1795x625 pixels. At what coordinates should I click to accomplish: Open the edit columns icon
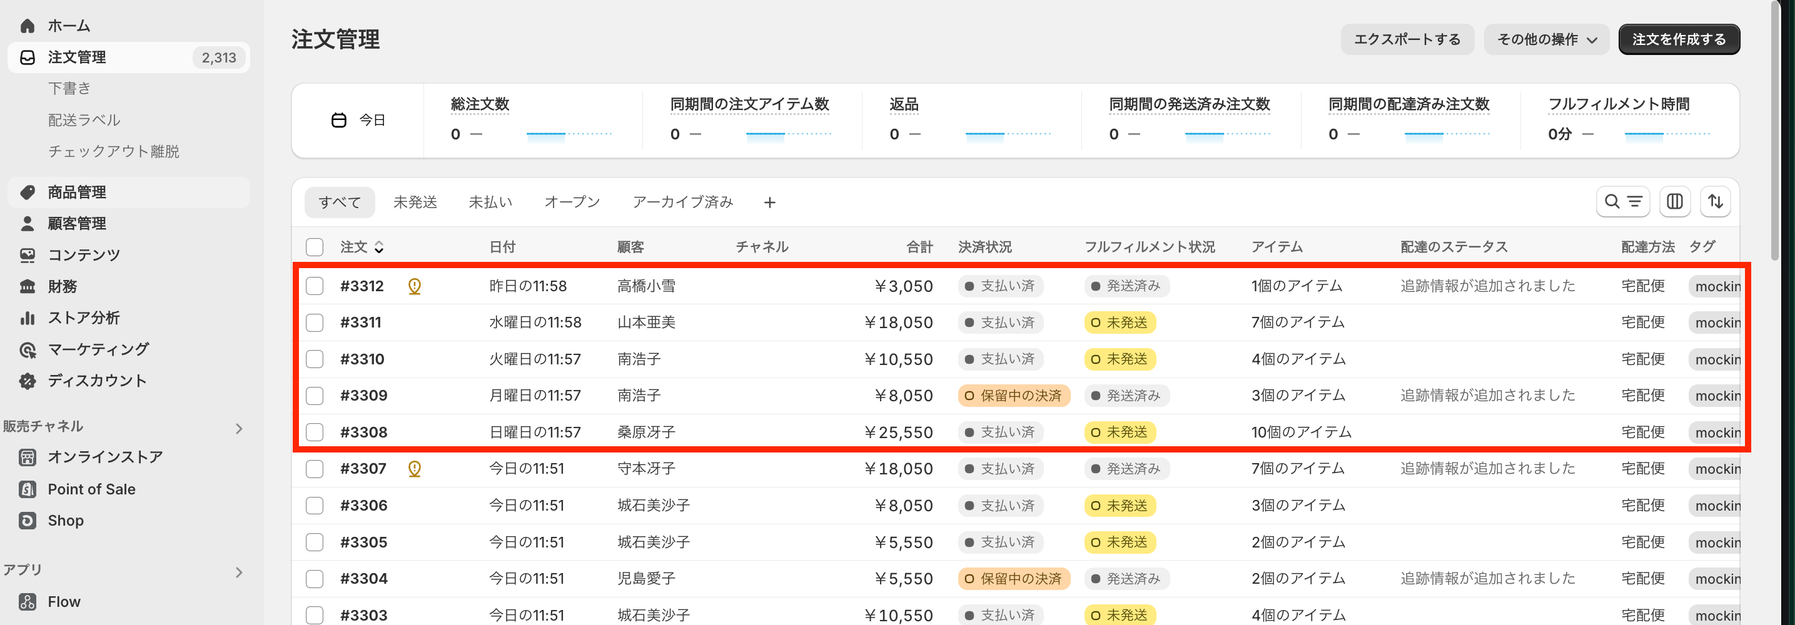click(x=1674, y=202)
